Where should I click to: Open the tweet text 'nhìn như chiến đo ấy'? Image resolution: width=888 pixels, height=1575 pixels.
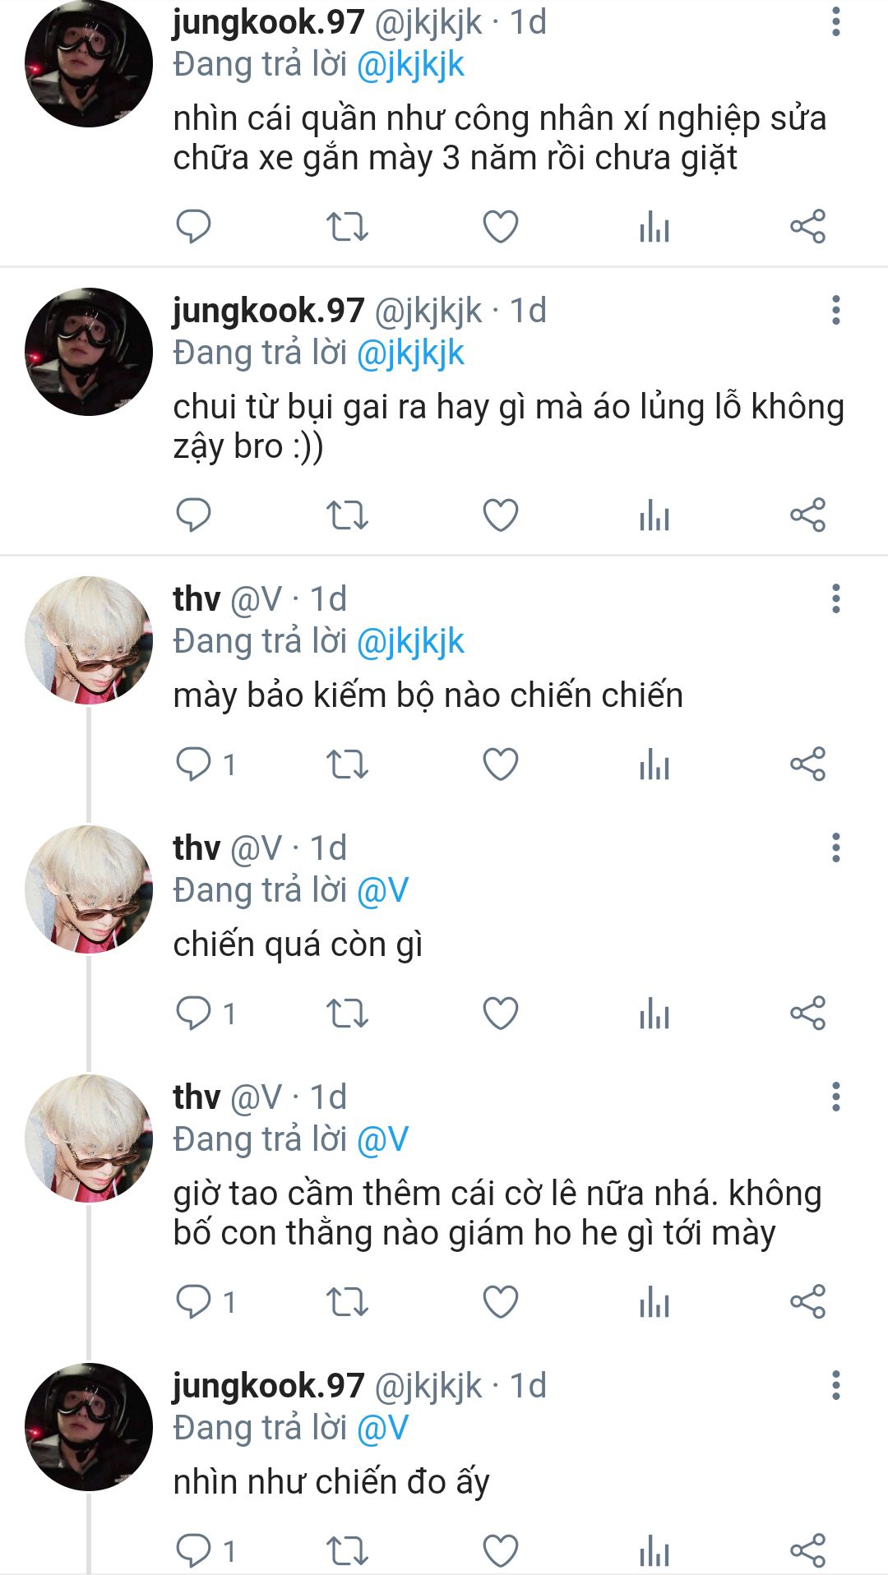pyautogui.click(x=331, y=1482)
